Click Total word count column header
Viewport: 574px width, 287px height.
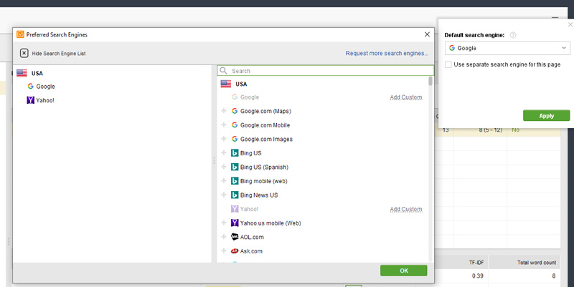(536, 263)
